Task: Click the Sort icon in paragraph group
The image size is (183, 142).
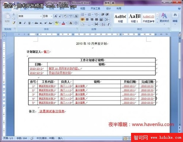Action: point(103,24)
